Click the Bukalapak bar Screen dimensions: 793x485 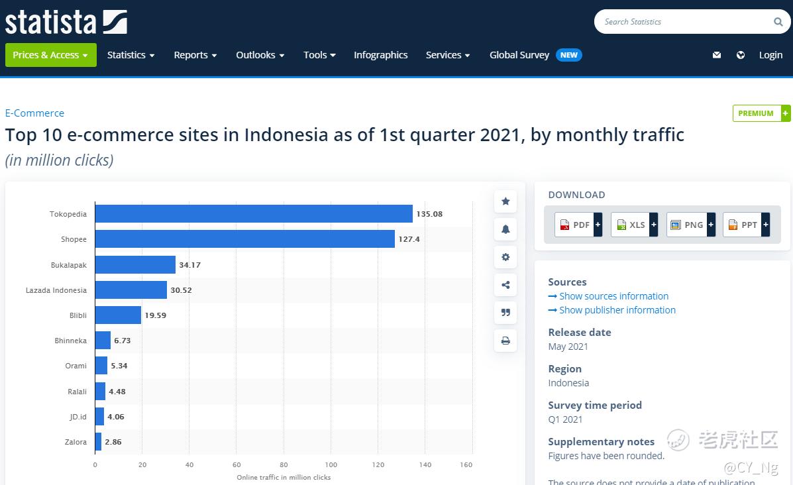pos(135,264)
